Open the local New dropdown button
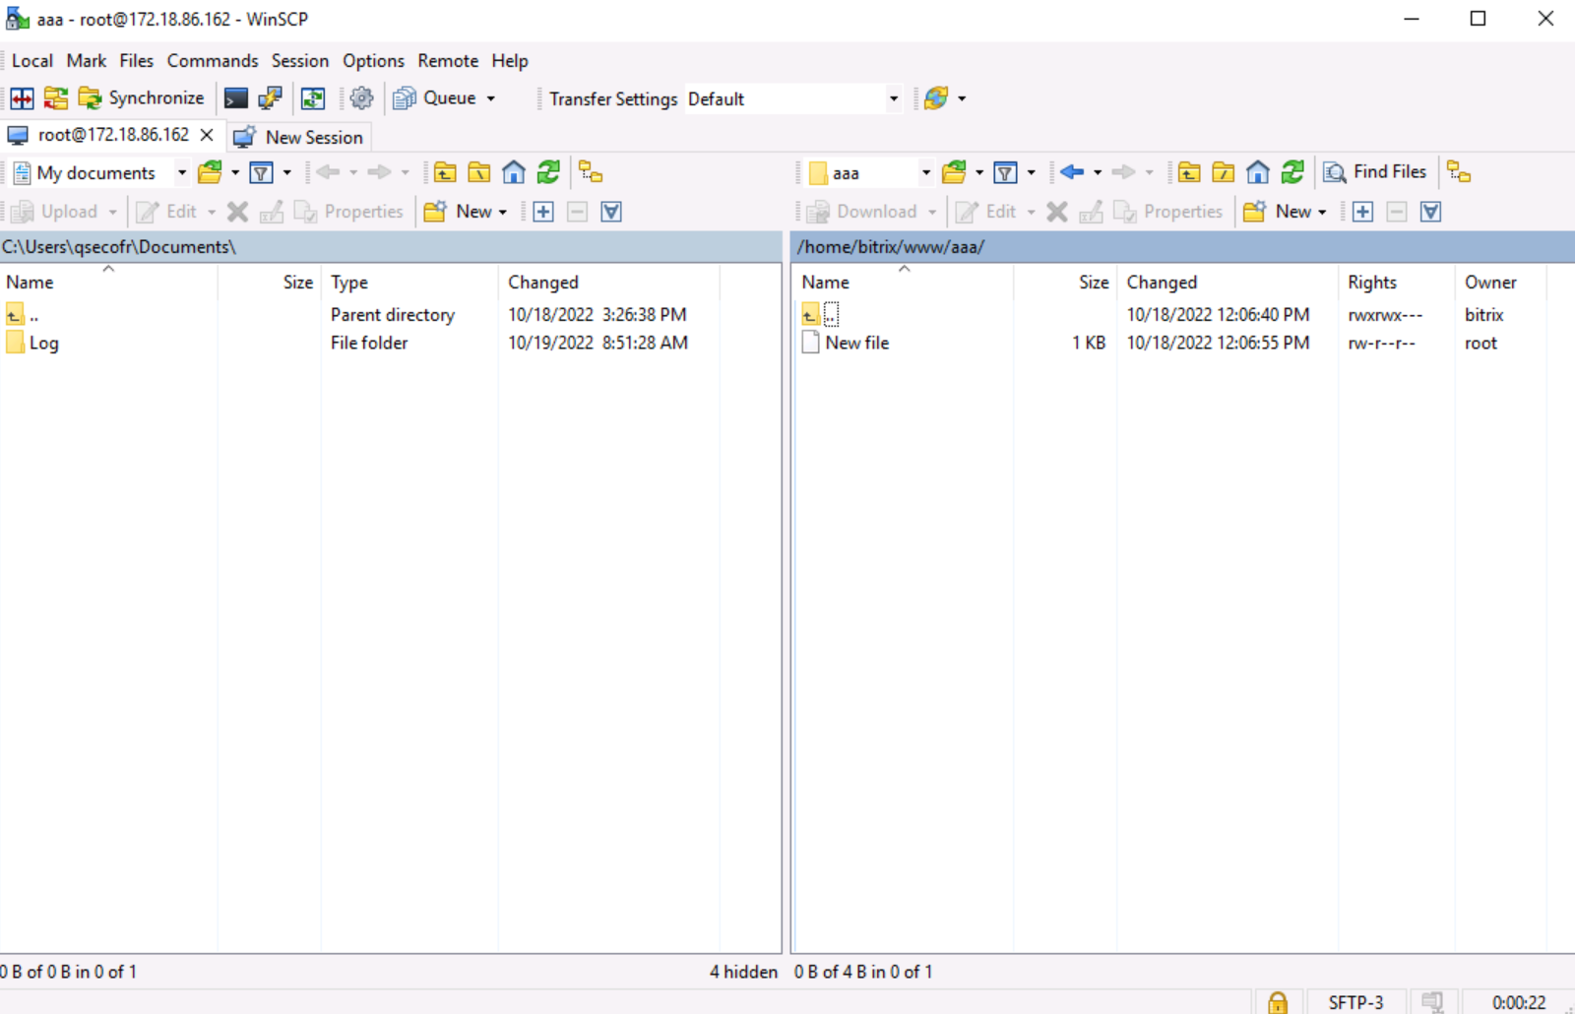 click(x=467, y=212)
